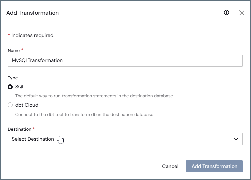Click the 'Indicates required.' note
251x180 pixels.
33,35
